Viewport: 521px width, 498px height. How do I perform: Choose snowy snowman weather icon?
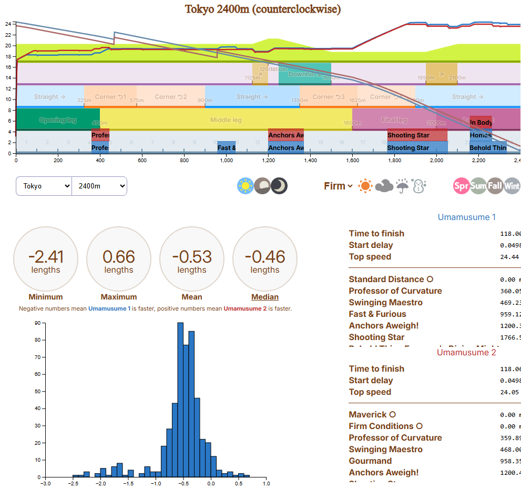pyautogui.click(x=419, y=186)
